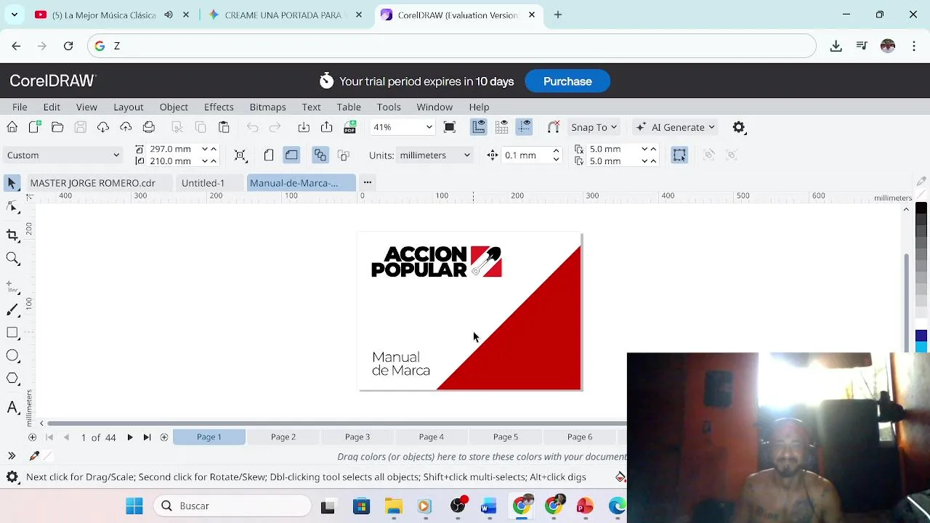
Task: Click the cloud download icon
Action: pyautogui.click(x=103, y=127)
